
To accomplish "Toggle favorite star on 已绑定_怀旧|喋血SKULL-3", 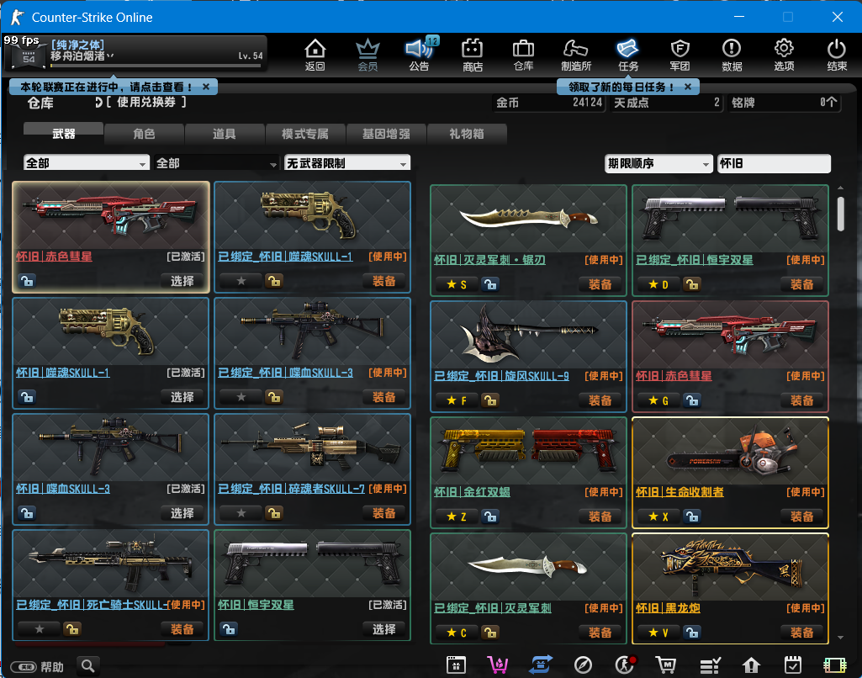I will (x=241, y=397).
